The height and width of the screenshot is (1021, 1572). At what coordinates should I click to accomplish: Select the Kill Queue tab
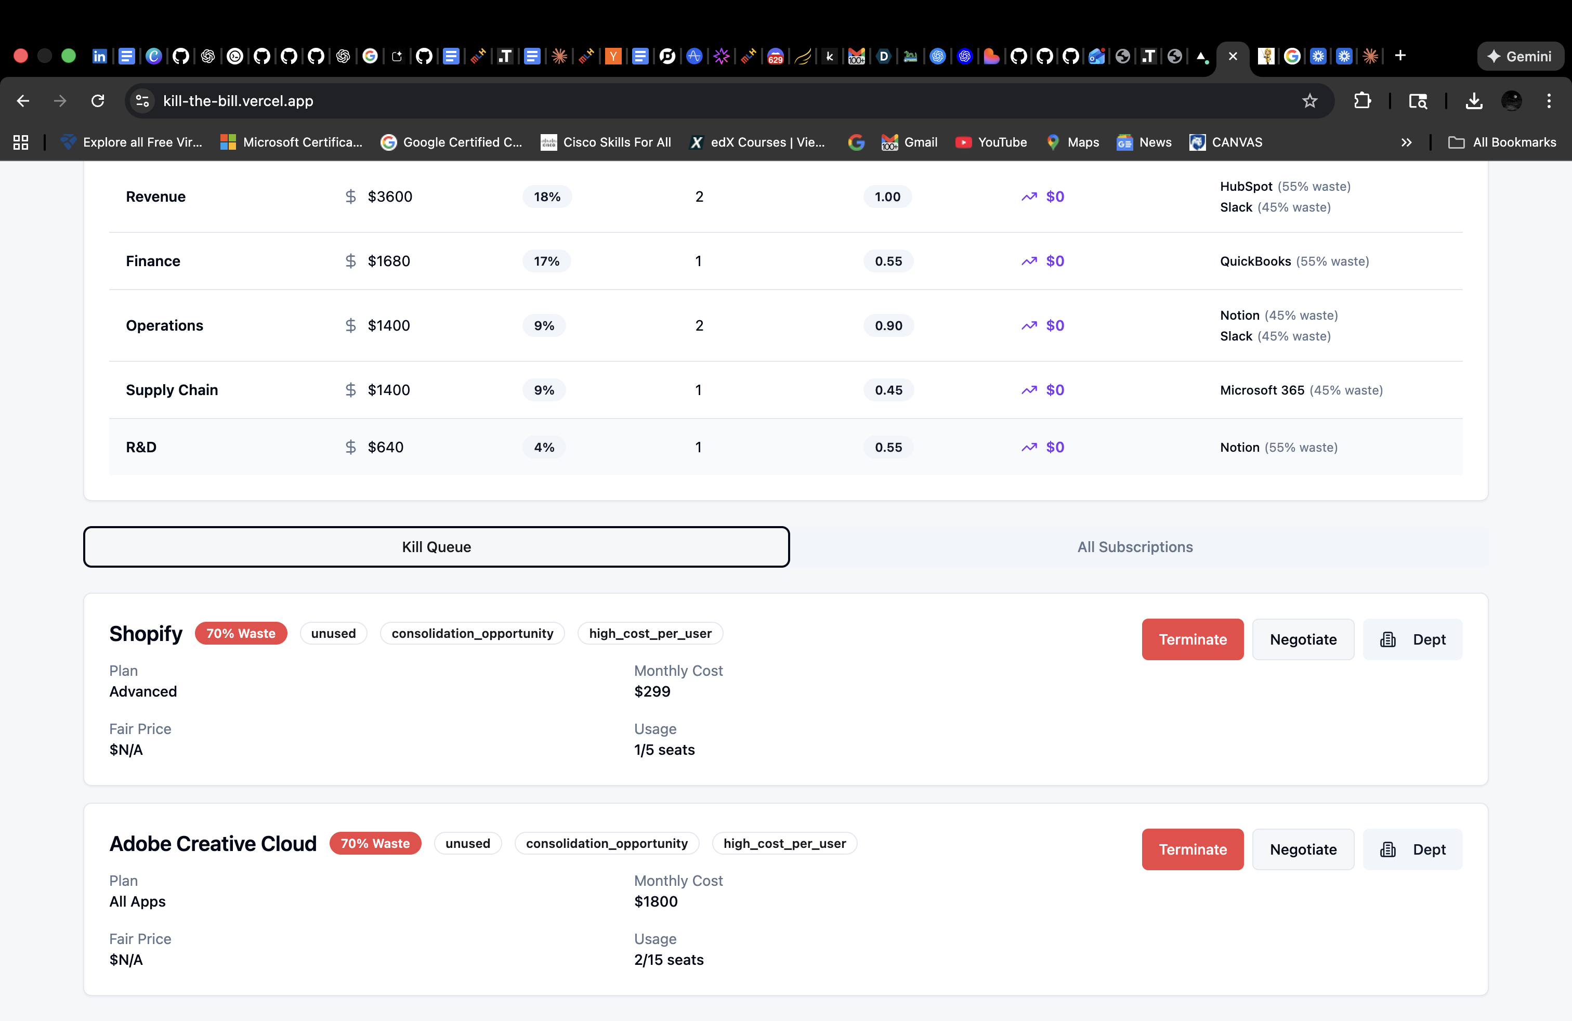pyautogui.click(x=436, y=547)
